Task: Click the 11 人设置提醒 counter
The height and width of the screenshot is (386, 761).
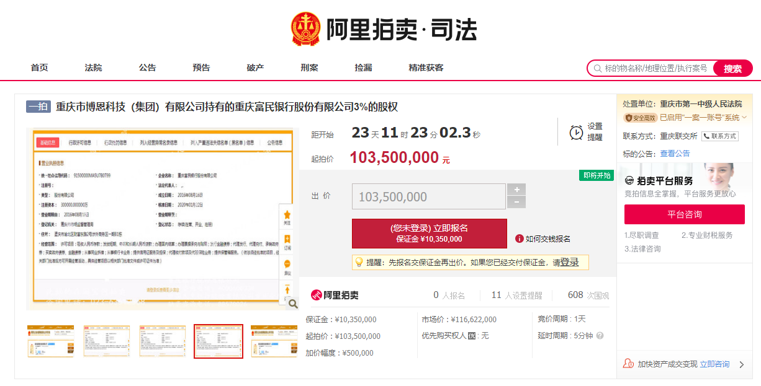Action: [x=516, y=296]
